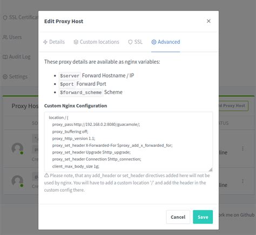Save the proxy host configuration
Screen dimensions: 256x235
[203, 217]
